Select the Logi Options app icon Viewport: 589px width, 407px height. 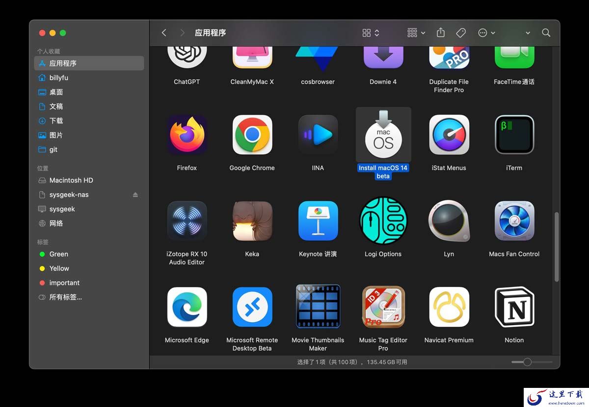coord(383,221)
